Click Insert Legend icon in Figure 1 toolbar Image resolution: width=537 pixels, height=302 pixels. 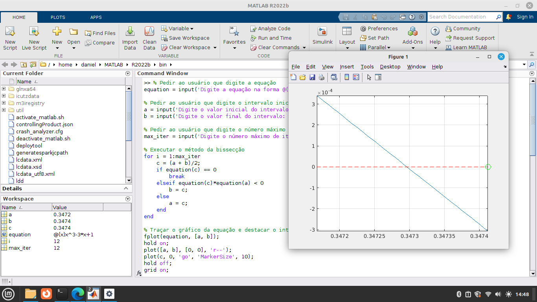click(x=356, y=77)
